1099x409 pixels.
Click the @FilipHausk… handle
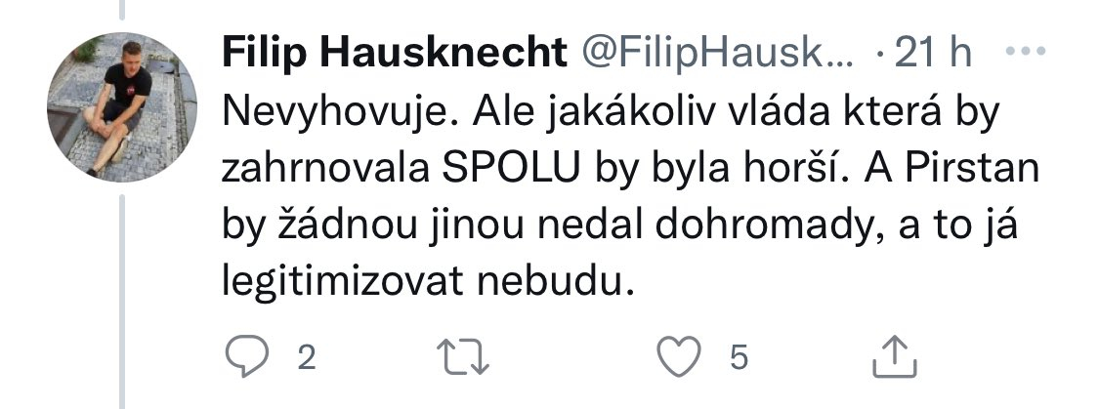pyautogui.click(x=716, y=54)
